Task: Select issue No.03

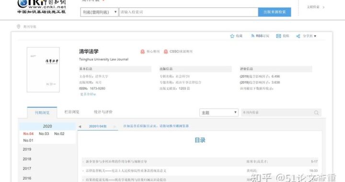Action: (x=44, y=134)
